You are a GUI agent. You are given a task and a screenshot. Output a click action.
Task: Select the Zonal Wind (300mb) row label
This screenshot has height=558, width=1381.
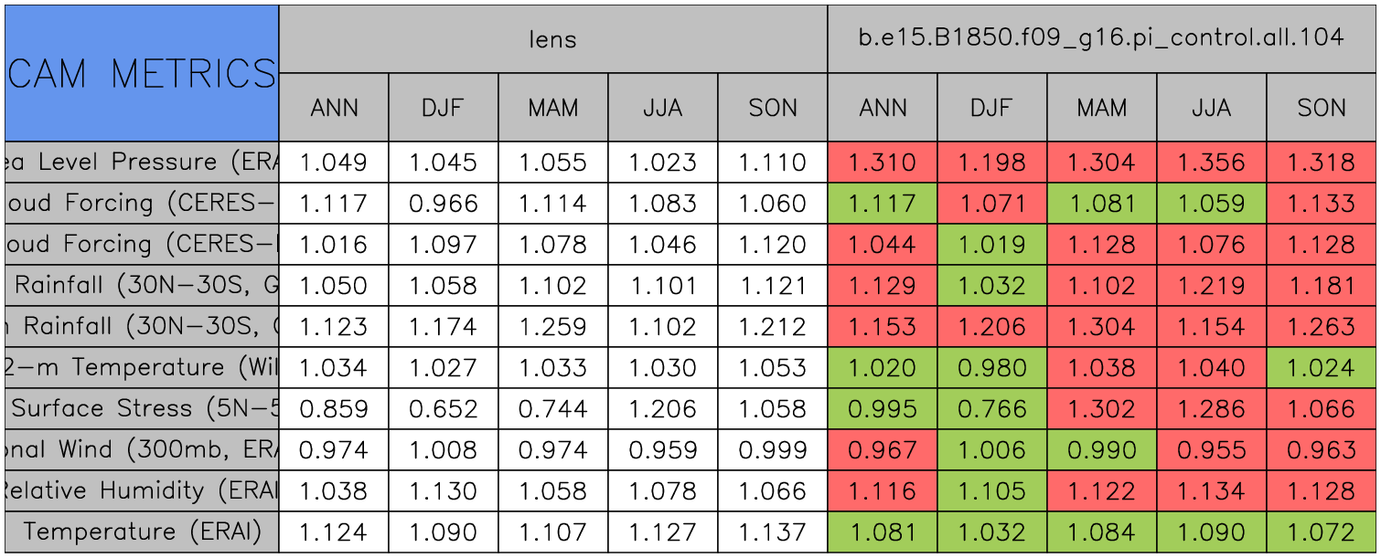point(142,449)
